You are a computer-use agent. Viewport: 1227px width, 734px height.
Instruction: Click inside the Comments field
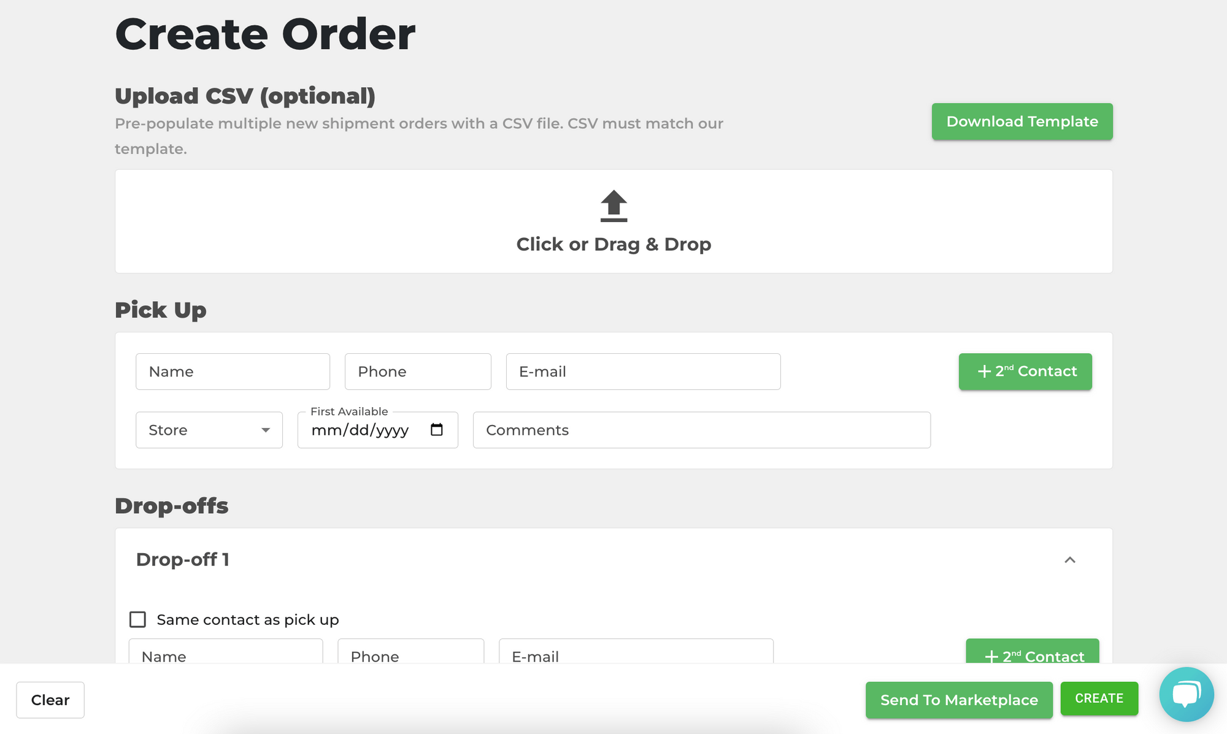(x=701, y=430)
